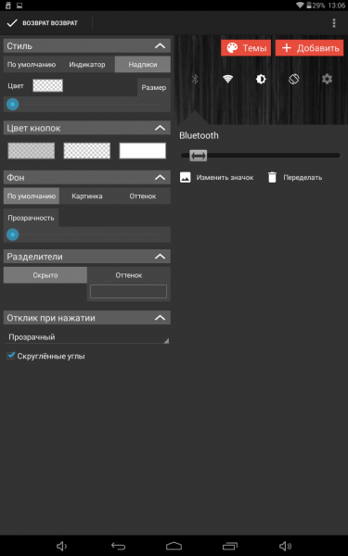Click the trash icon next to Переделать
The image size is (348, 556).
(272, 177)
